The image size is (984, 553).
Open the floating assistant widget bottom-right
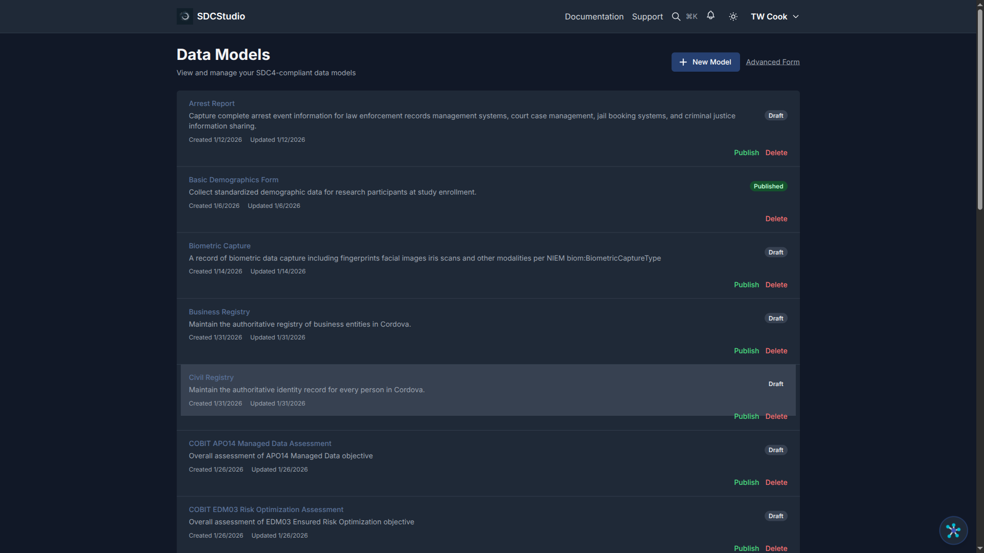point(953,530)
